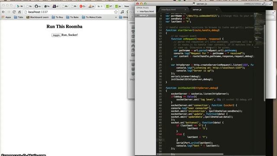
Task: Click the UNREGISTERED label in title bar
Action: (252, 3)
